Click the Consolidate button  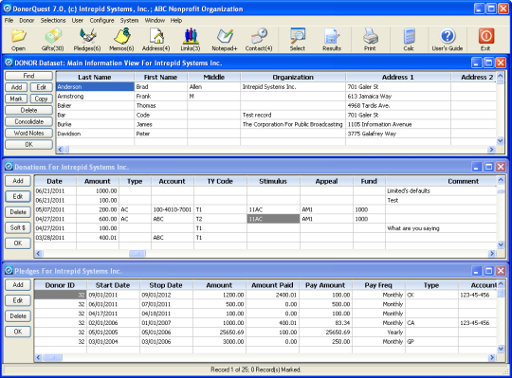coord(28,121)
